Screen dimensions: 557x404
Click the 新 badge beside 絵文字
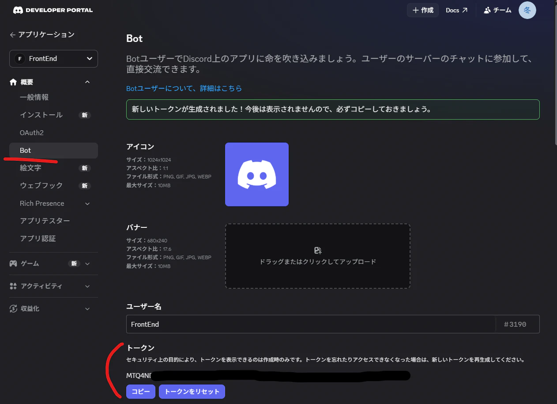click(x=85, y=168)
